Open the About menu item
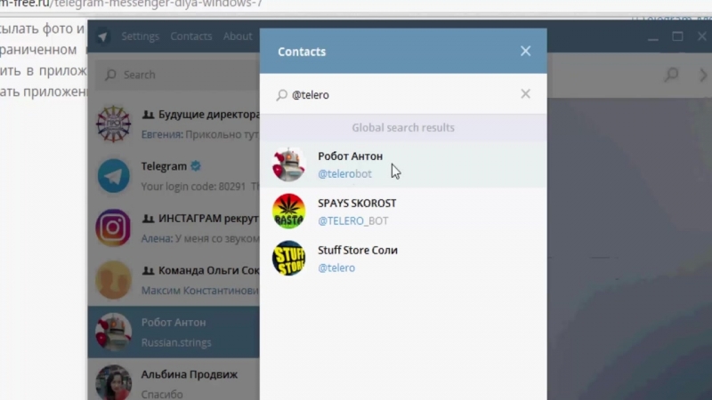 click(x=238, y=36)
